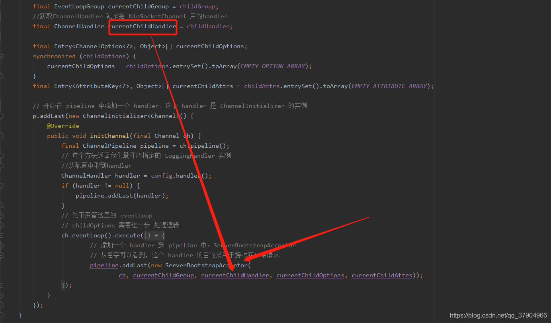Screen dimensions: 551x323
Task: Click the '@Override' annotation
Action: pos(63,126)
